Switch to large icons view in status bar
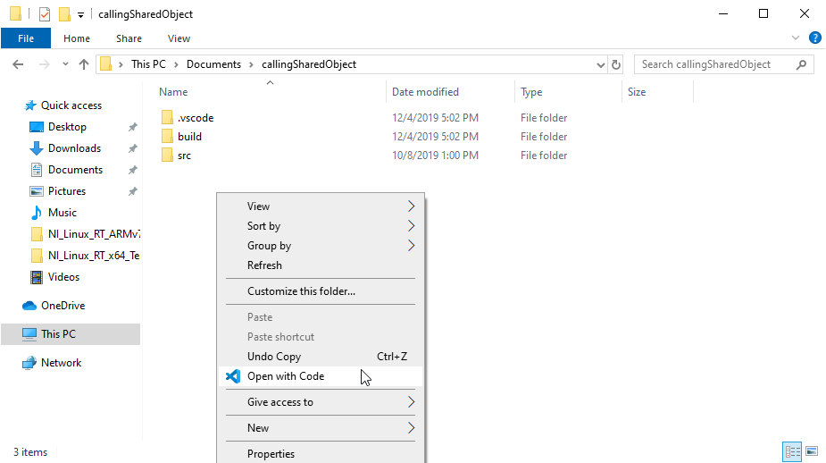The width and height of the screenshot is (826, 463). pyautogui.click(x=812, y=451)
